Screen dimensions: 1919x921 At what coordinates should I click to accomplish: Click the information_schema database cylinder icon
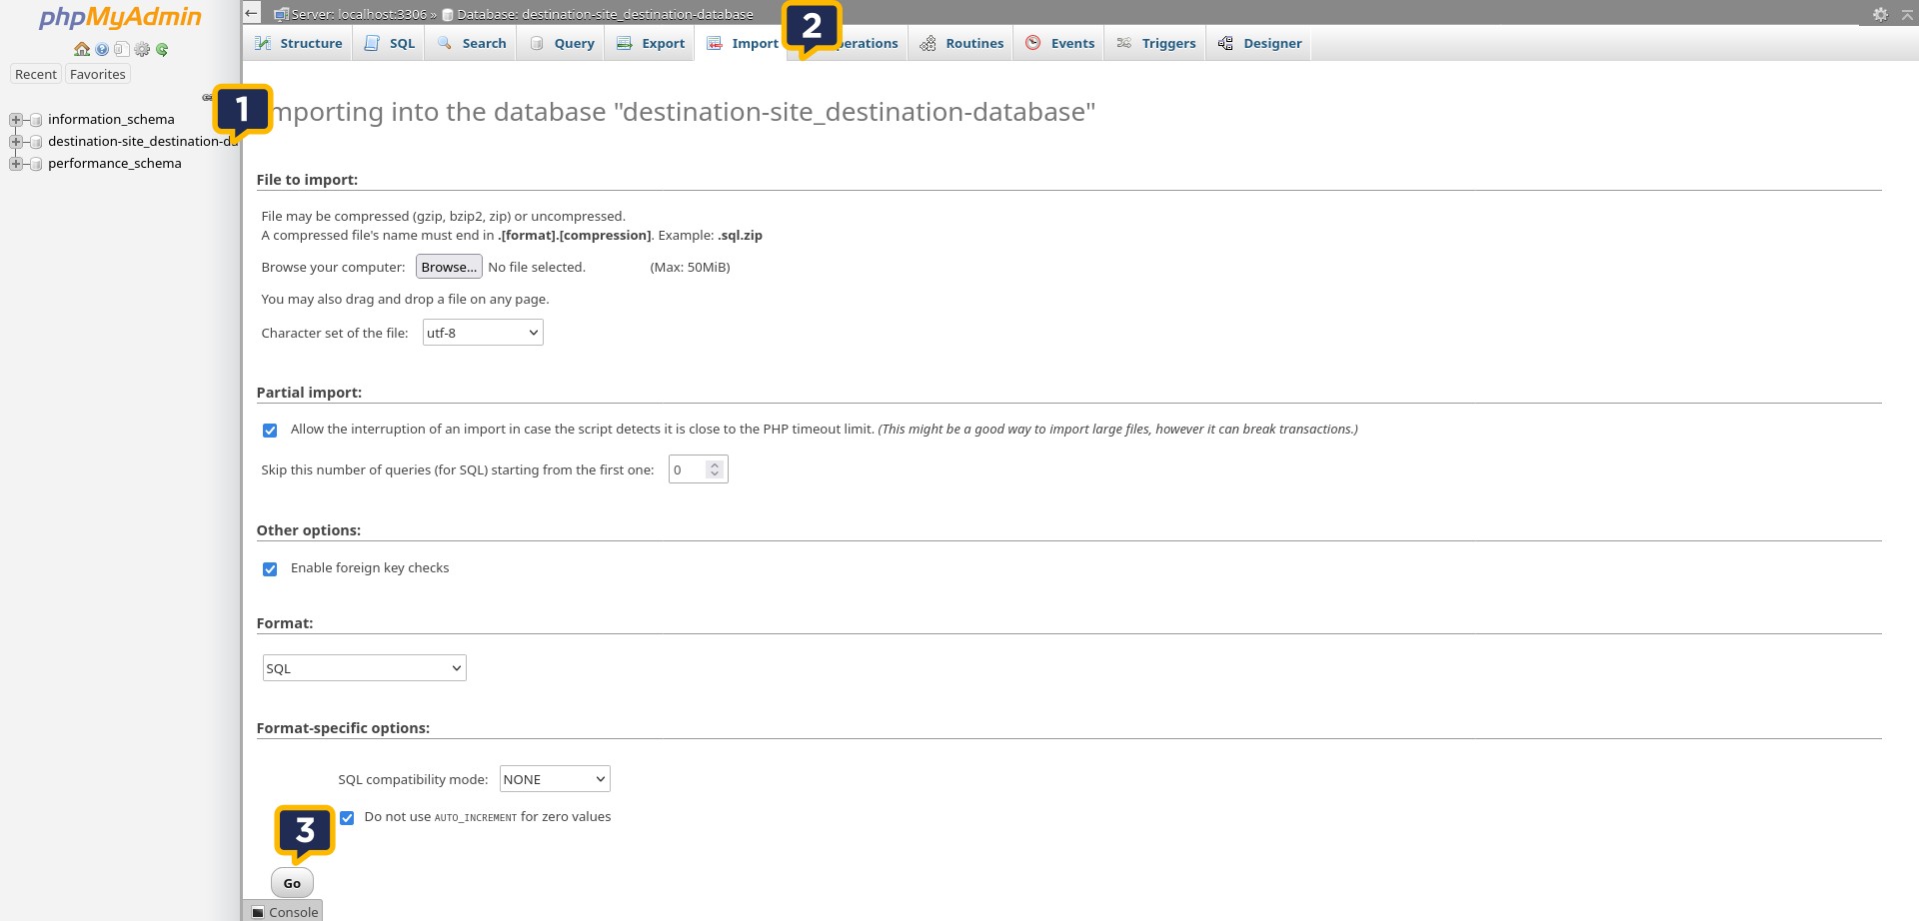coord(36,120)
